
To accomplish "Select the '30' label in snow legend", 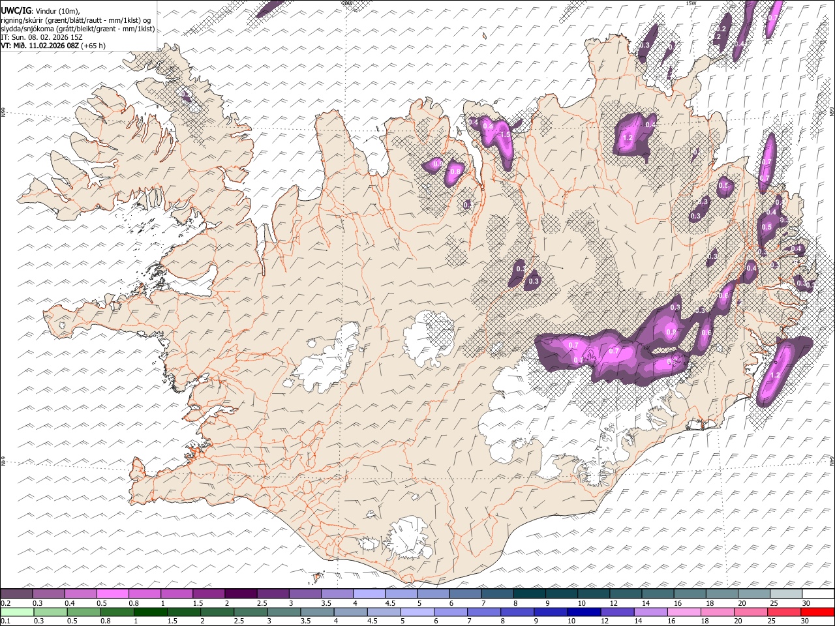I will pyautogui.click(x=806, y=603).
